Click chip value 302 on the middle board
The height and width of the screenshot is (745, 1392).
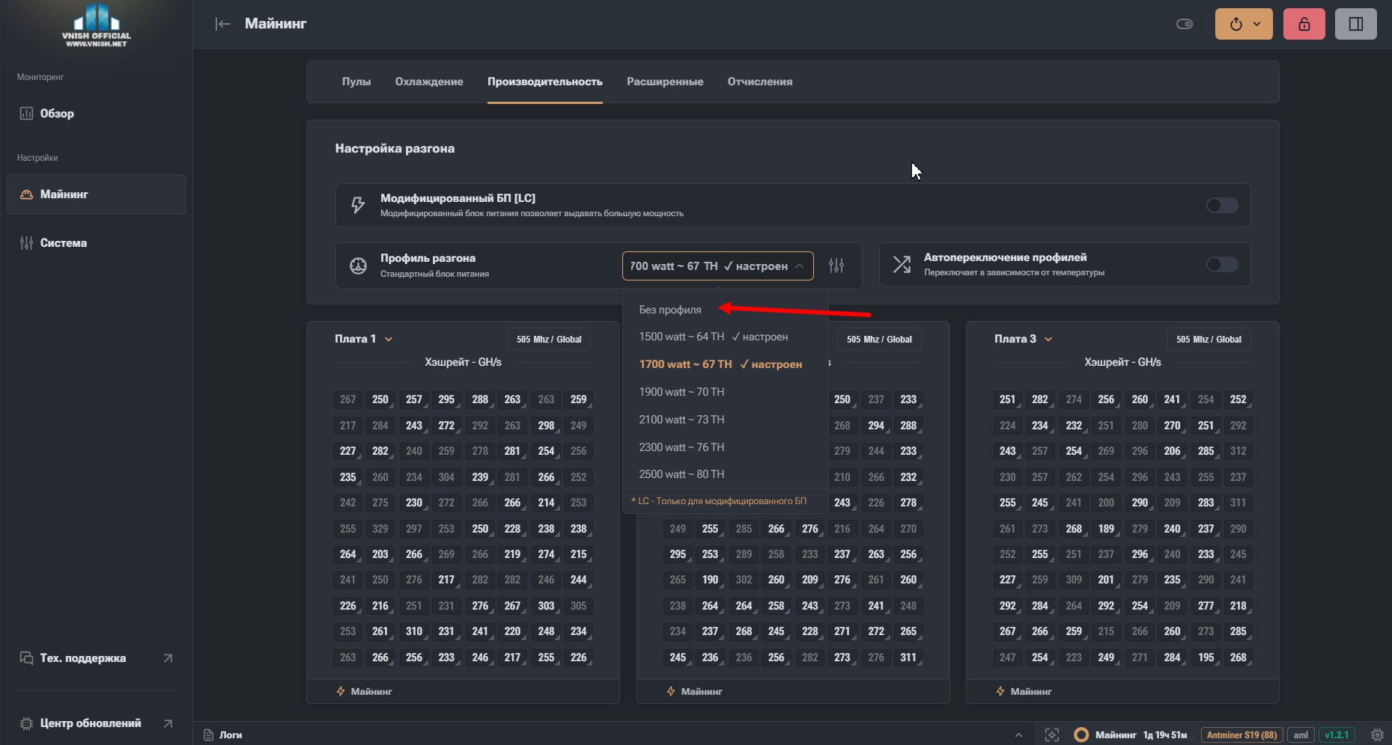744,580
